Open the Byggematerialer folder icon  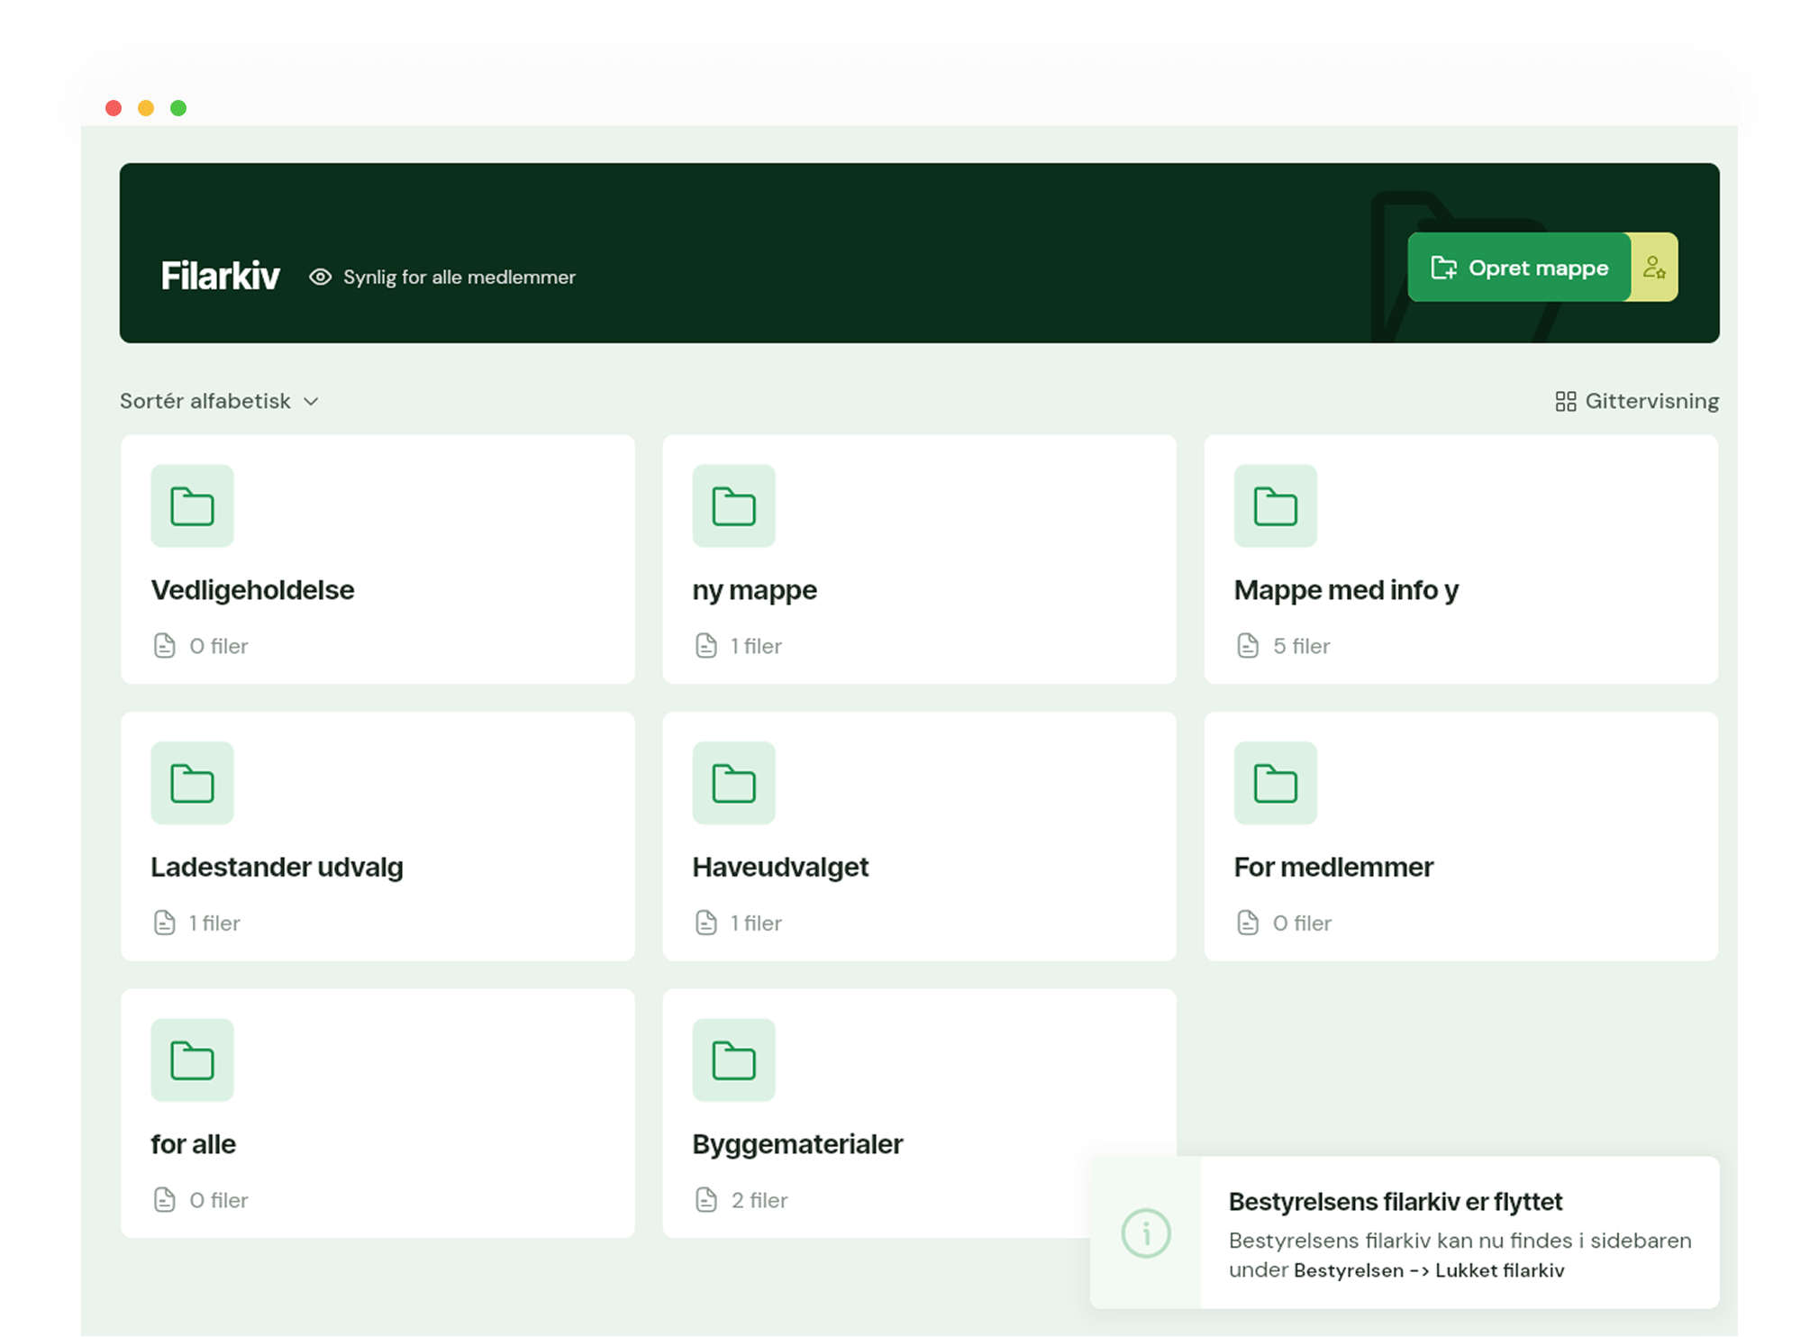click(733, 1060)
